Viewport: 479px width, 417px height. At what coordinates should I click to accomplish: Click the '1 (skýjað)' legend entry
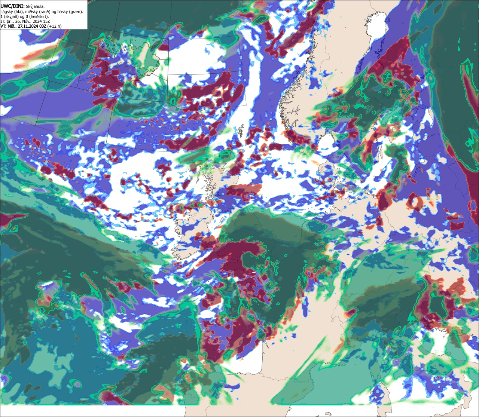coord(9,17)
